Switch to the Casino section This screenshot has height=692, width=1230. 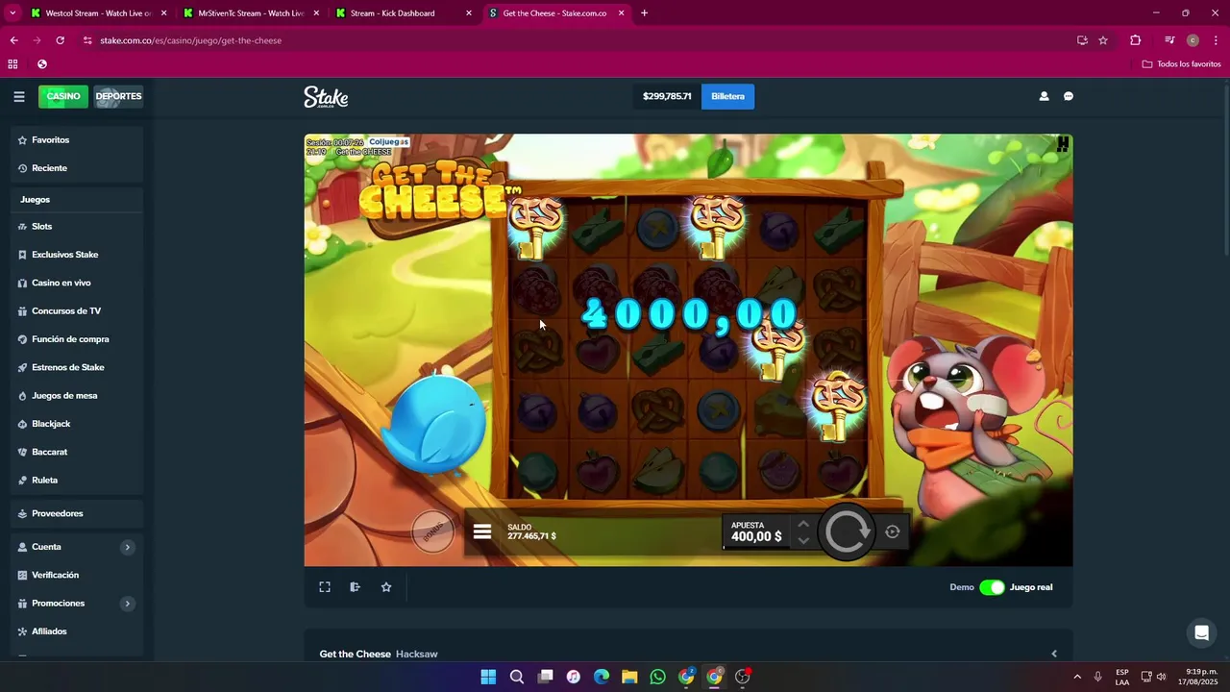63,96
